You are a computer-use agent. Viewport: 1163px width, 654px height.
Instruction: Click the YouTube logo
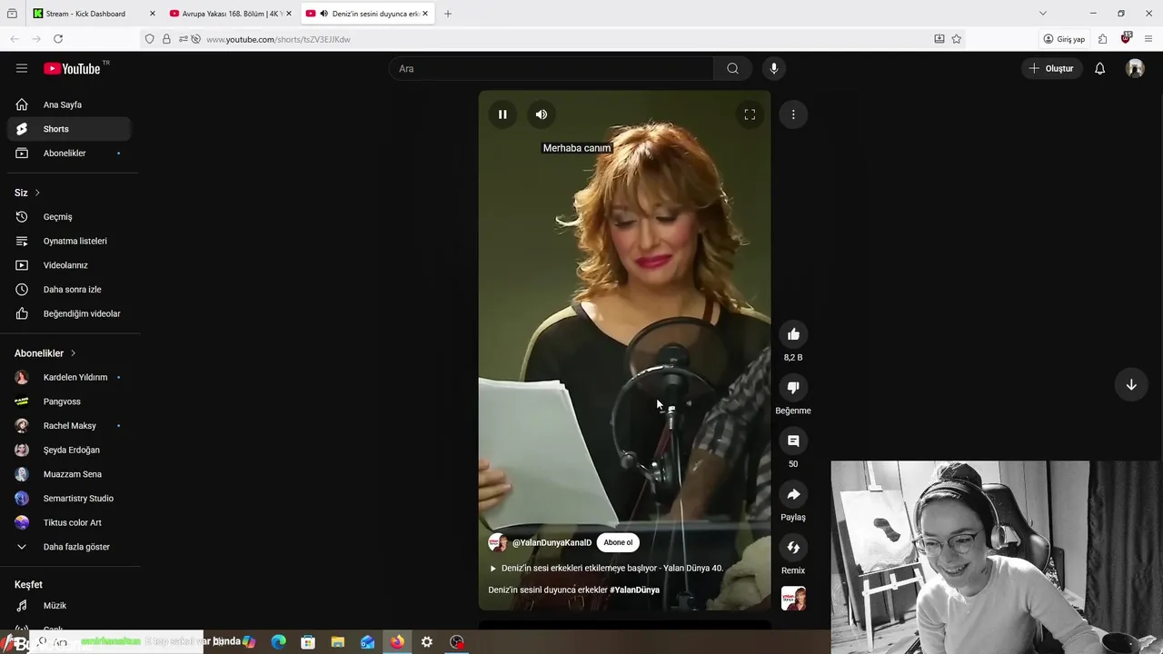pos(72,68)
